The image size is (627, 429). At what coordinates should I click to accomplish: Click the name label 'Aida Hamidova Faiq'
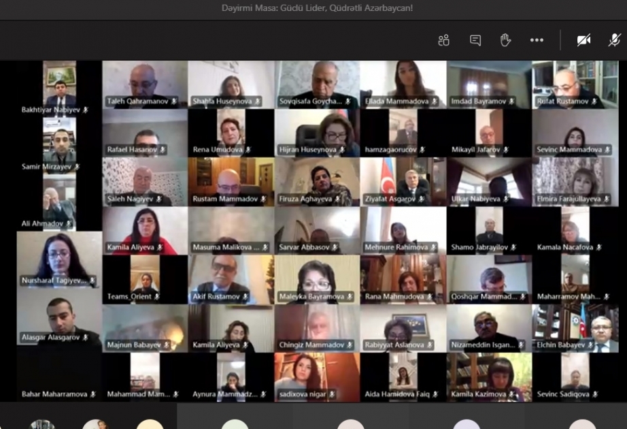397,394
